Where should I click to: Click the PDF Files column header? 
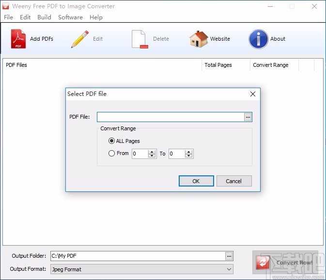click(102, 65)
